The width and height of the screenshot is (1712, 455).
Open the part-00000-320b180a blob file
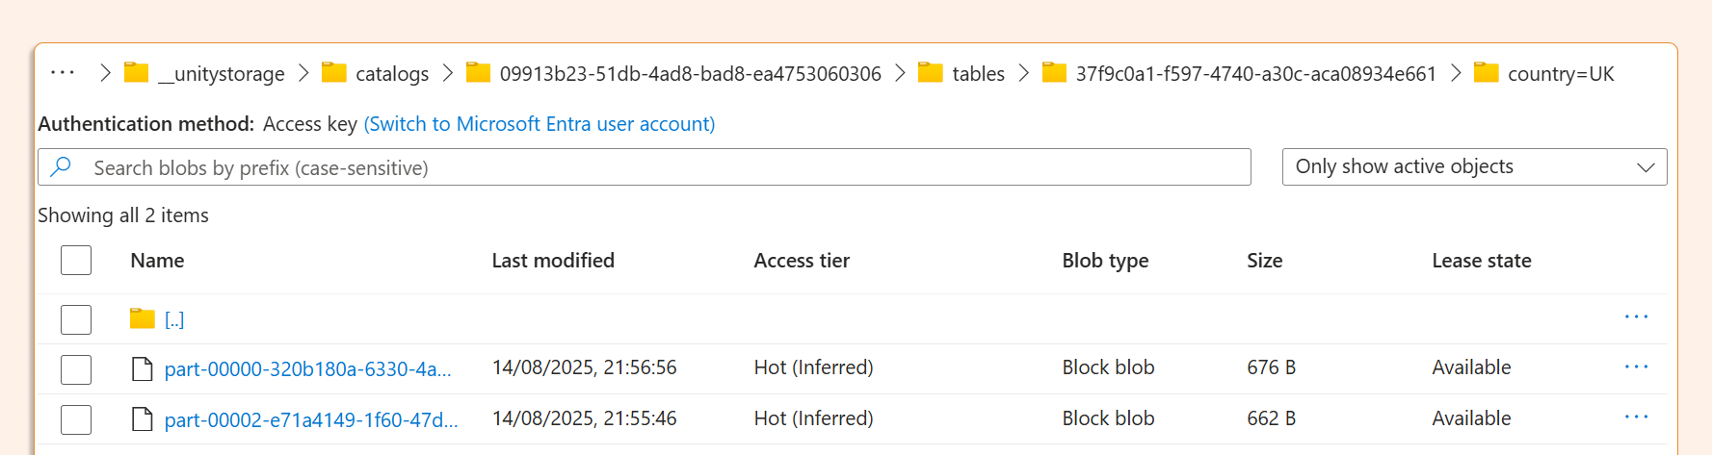tap(306, 369)
